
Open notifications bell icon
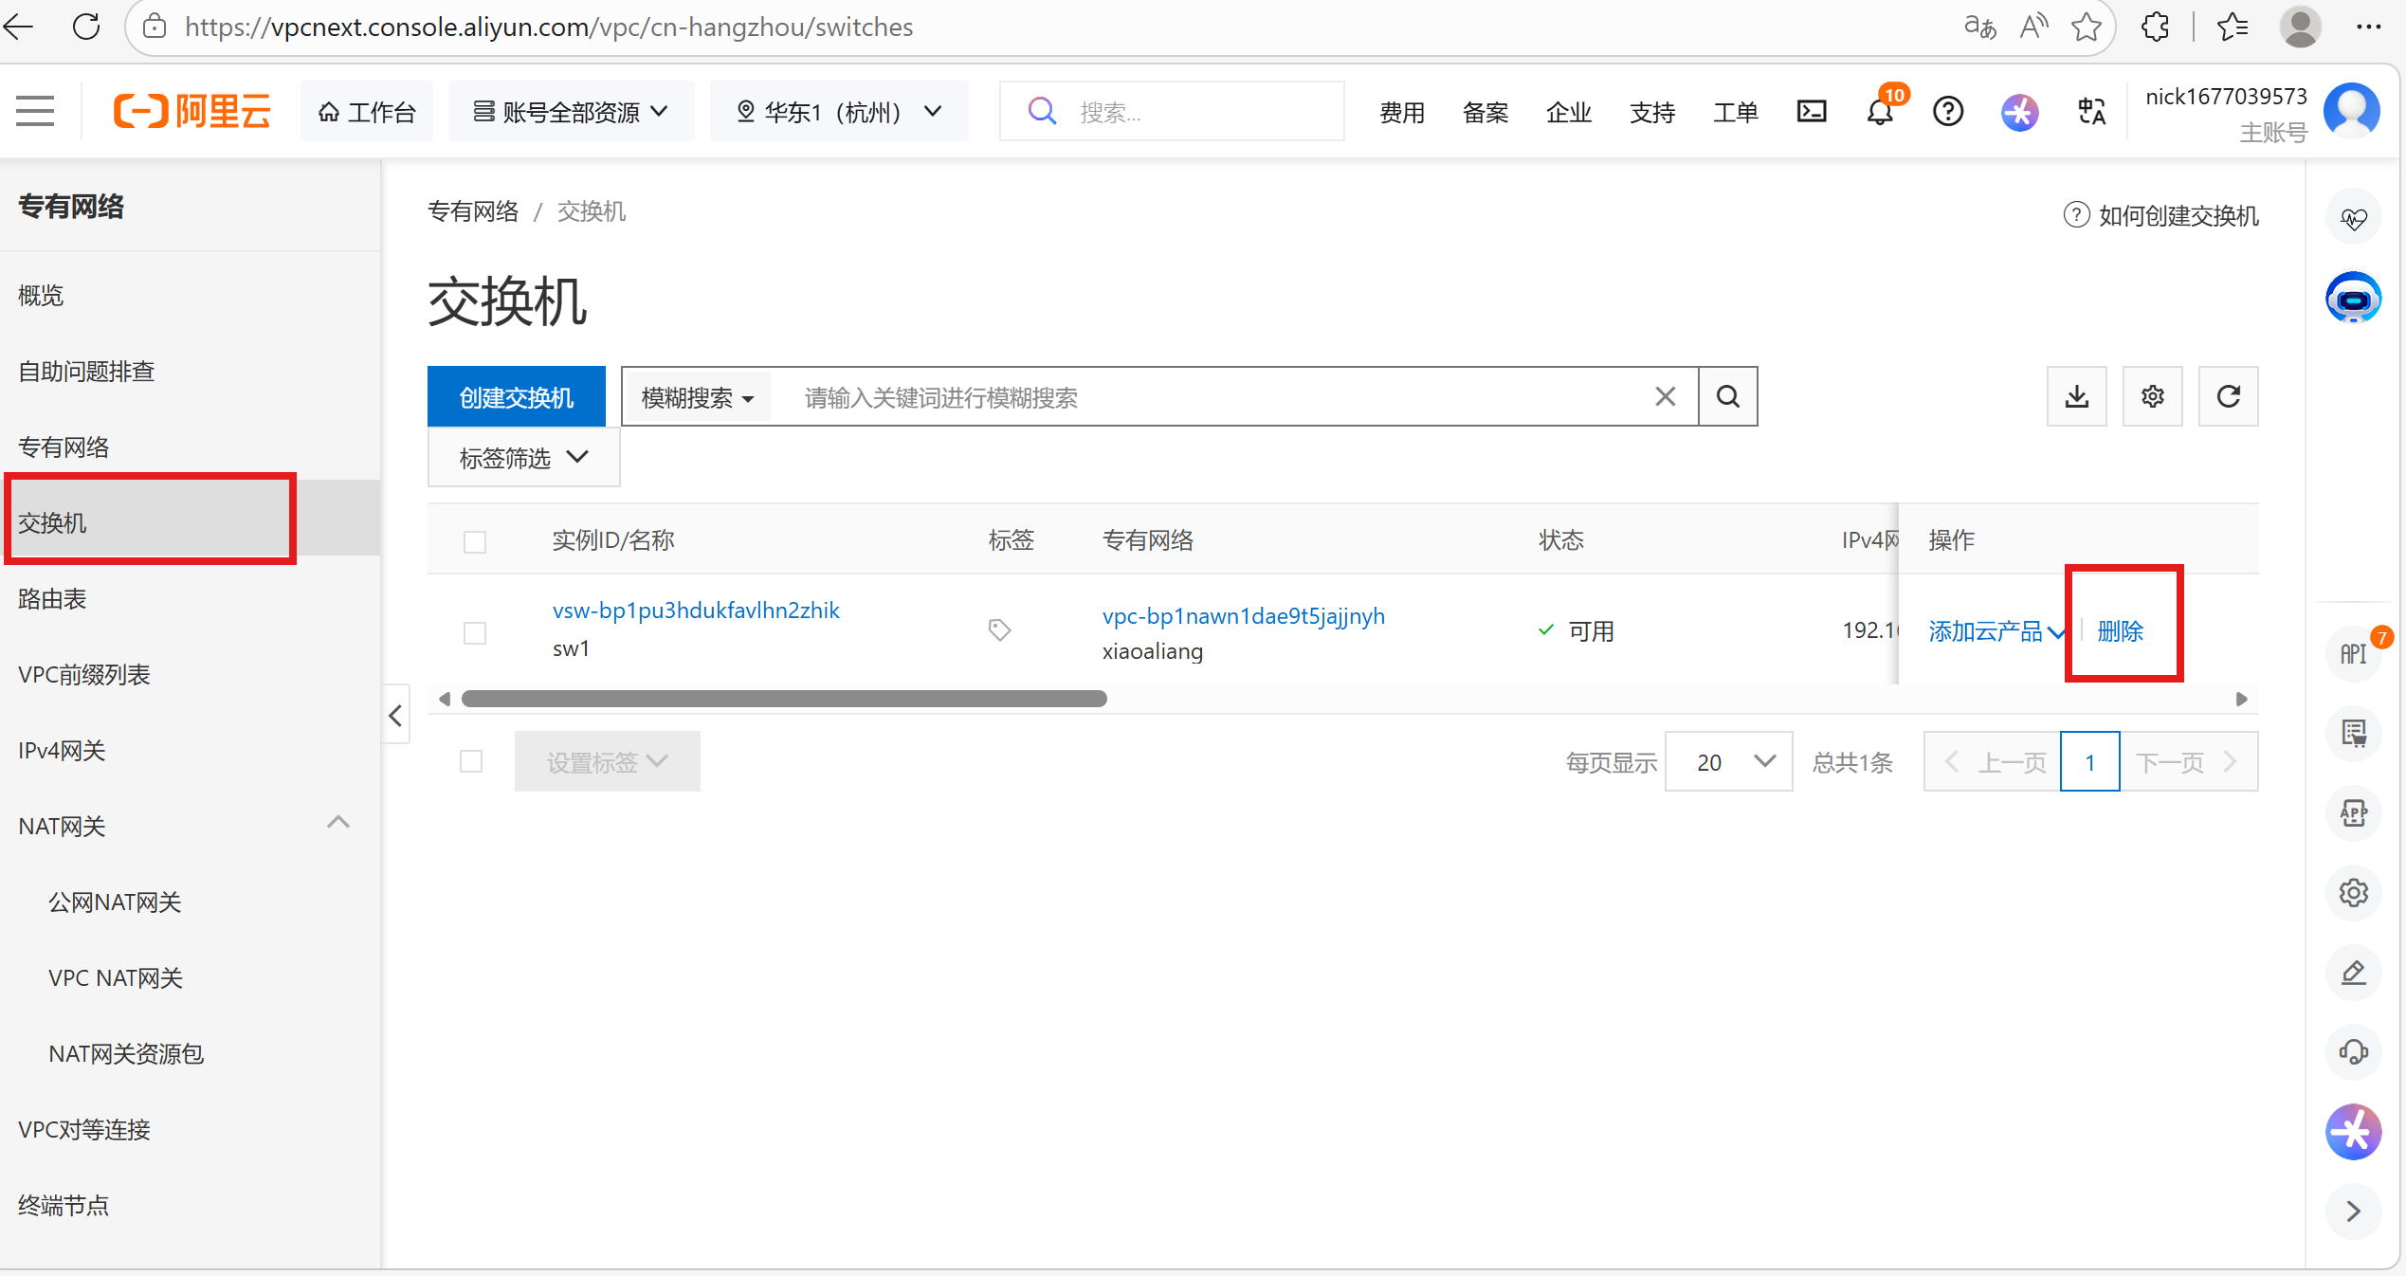pyautogui.click(x=1879, y=112)
